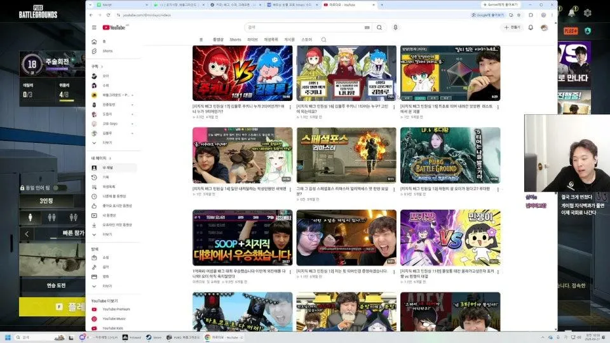Screen dimensions: 610x343
Task: Open 고요 Goyo subscription channel
Action: tap(110, 124)
